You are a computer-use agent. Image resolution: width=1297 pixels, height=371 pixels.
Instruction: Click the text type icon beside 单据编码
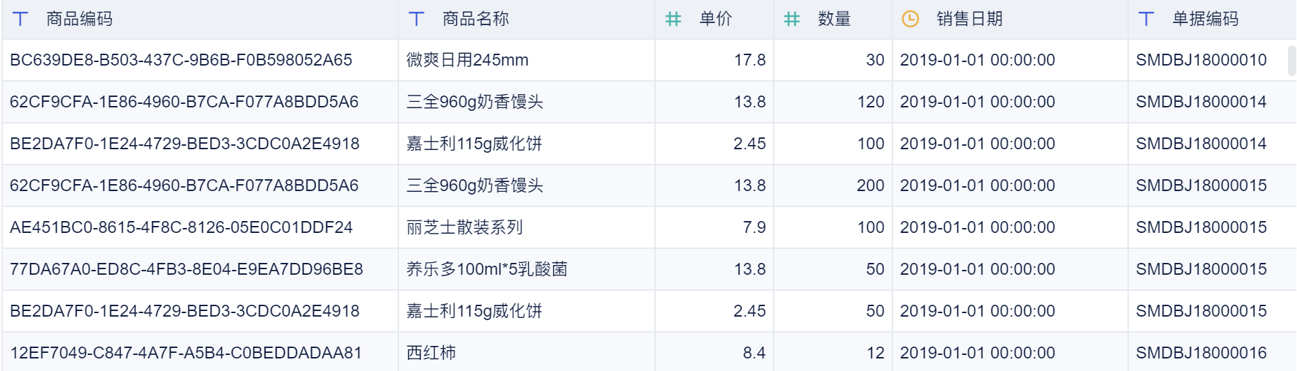(1146, 19)
